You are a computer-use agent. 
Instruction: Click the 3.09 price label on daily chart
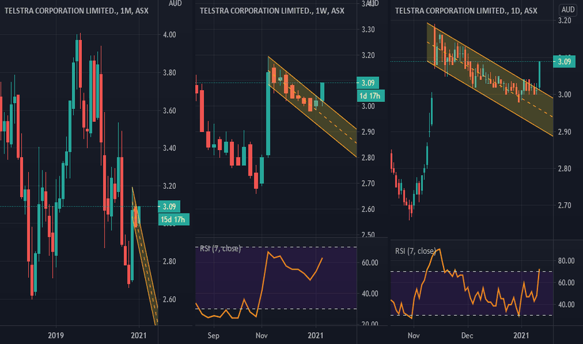coord(564,61)
